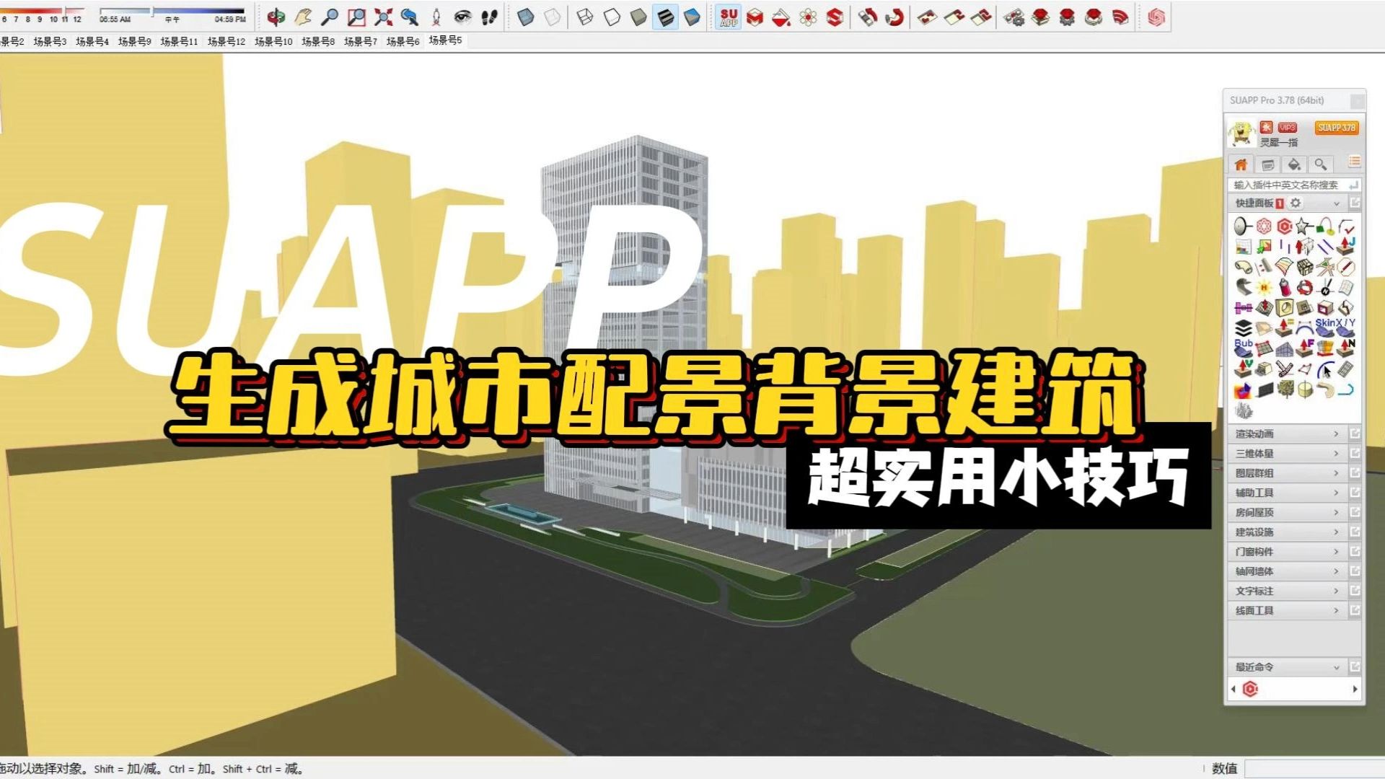Expand the 渲染动画 category

point(1287,433)
